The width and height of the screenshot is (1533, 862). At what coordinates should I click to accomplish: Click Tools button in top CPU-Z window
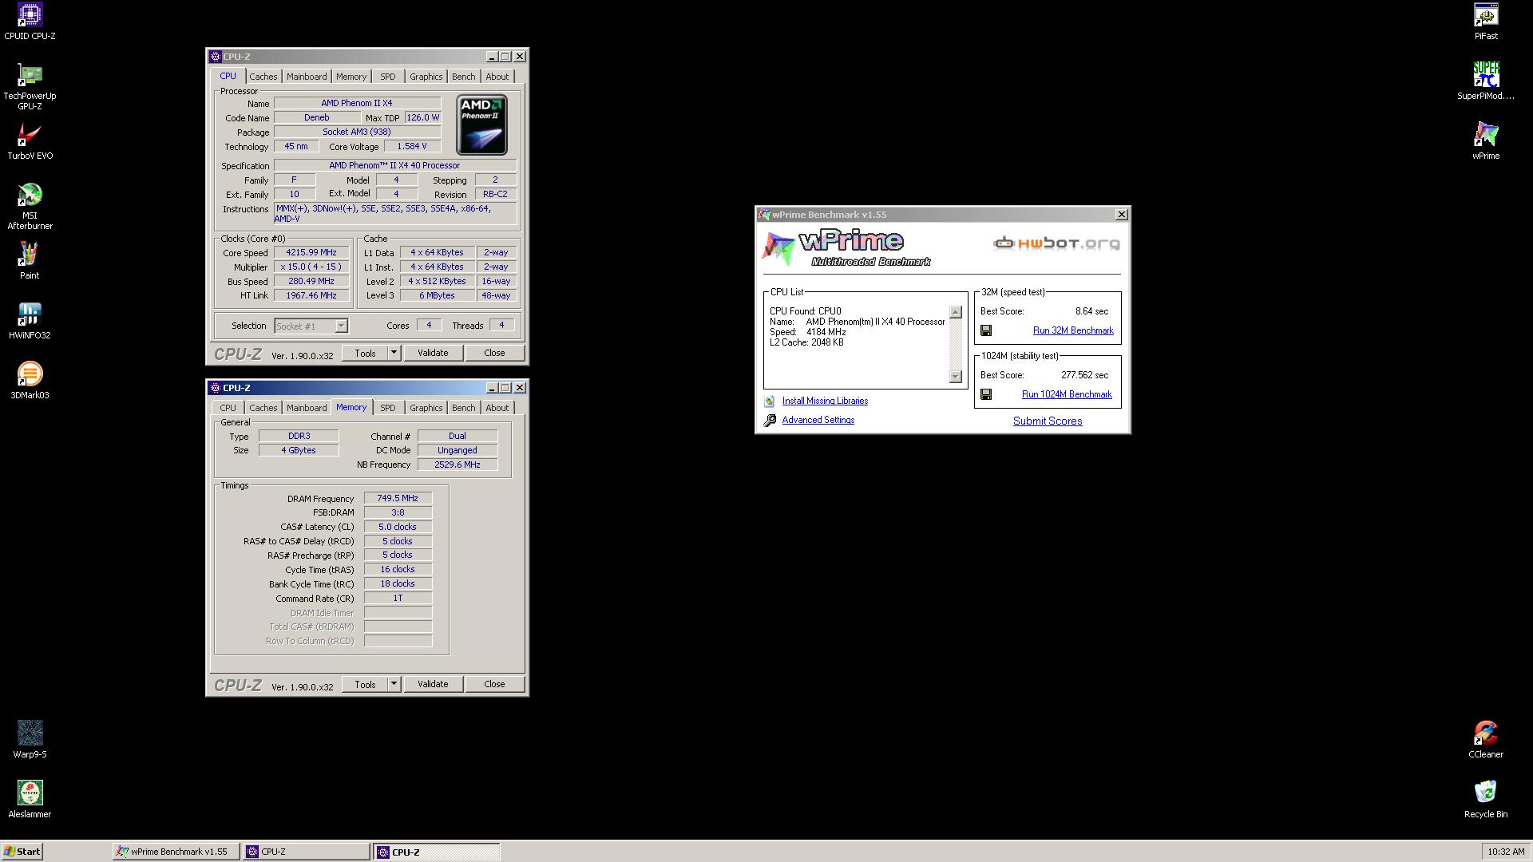[x=365, y=353]
